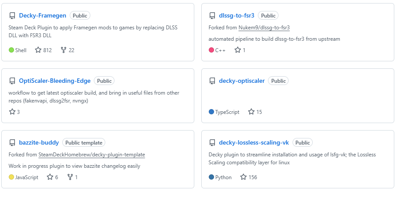The height and width of the screenshot is (198, 400).
Task: Click the Public template badge on bazzite-buddy
Action: 84,142
